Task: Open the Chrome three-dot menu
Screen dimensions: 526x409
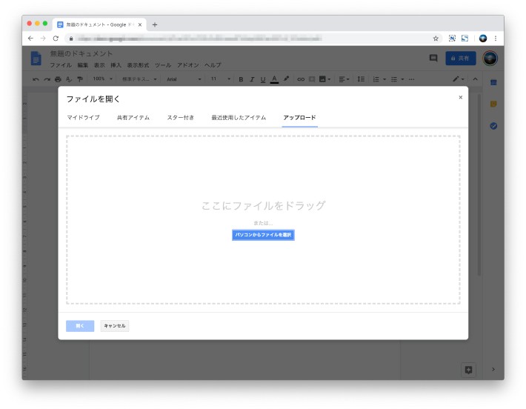Action: point(496,39)
